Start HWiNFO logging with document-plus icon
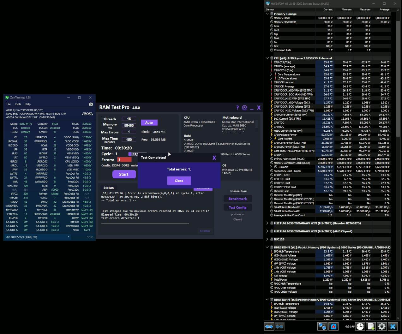The width and height of the screenshot is (402, 334). point(371,326)
